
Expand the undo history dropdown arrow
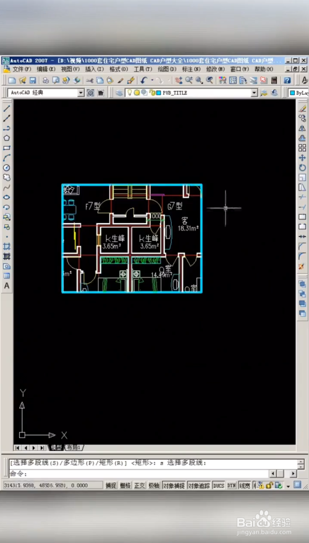tap(152, 80)
